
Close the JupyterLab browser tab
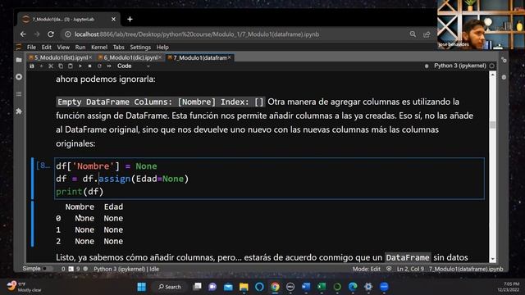point(113,20)
